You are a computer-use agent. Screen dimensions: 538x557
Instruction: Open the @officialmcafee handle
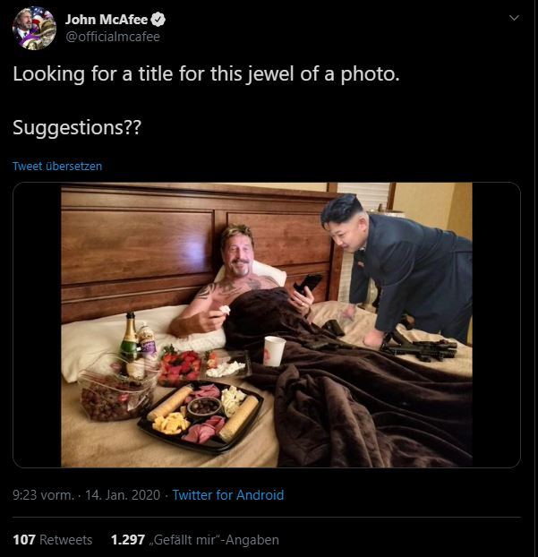point(113,37)
